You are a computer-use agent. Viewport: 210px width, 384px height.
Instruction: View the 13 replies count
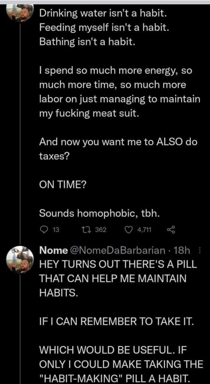click(55, 230)
